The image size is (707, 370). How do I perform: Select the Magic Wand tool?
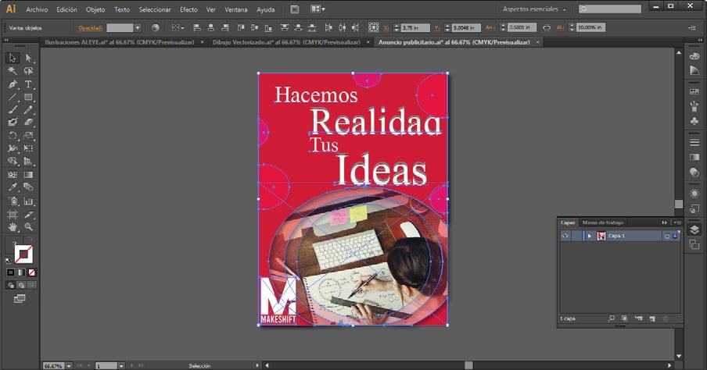click(13, 70)
